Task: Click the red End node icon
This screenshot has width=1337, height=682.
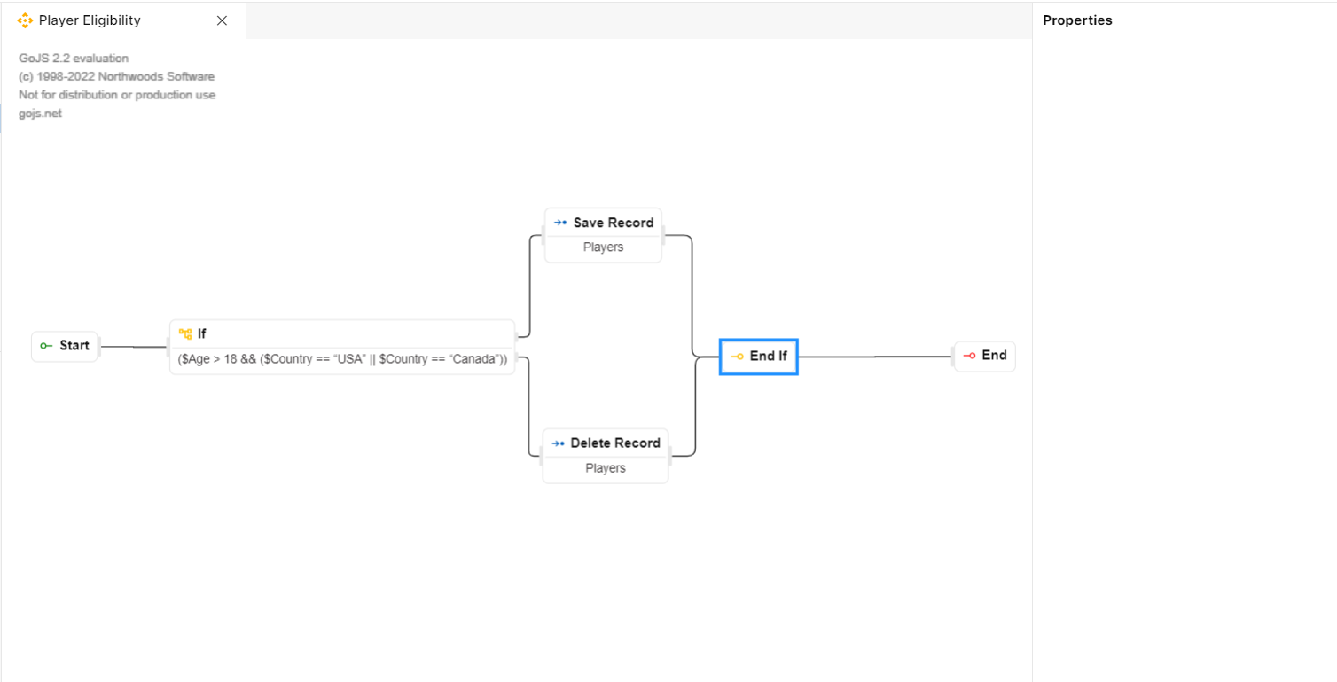Action: click(x=969, y=356)
